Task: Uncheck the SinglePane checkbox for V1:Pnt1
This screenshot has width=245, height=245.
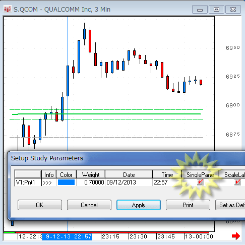Action: 200,182
